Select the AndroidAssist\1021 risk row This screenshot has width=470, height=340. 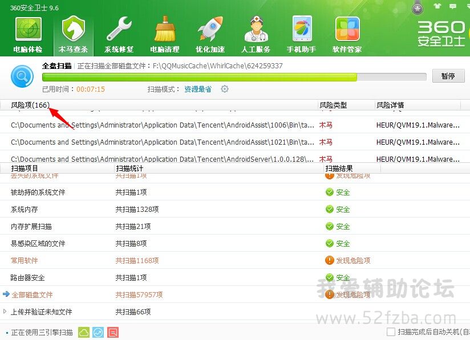pos(235,142)
